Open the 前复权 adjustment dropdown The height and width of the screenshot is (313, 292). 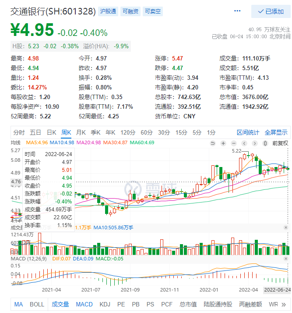(280, 143)
